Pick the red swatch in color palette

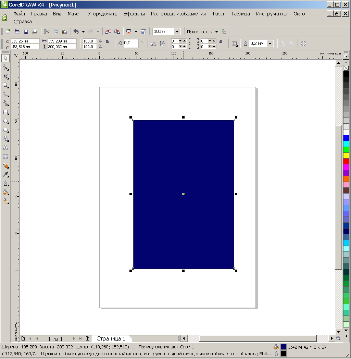click(346, 161)
